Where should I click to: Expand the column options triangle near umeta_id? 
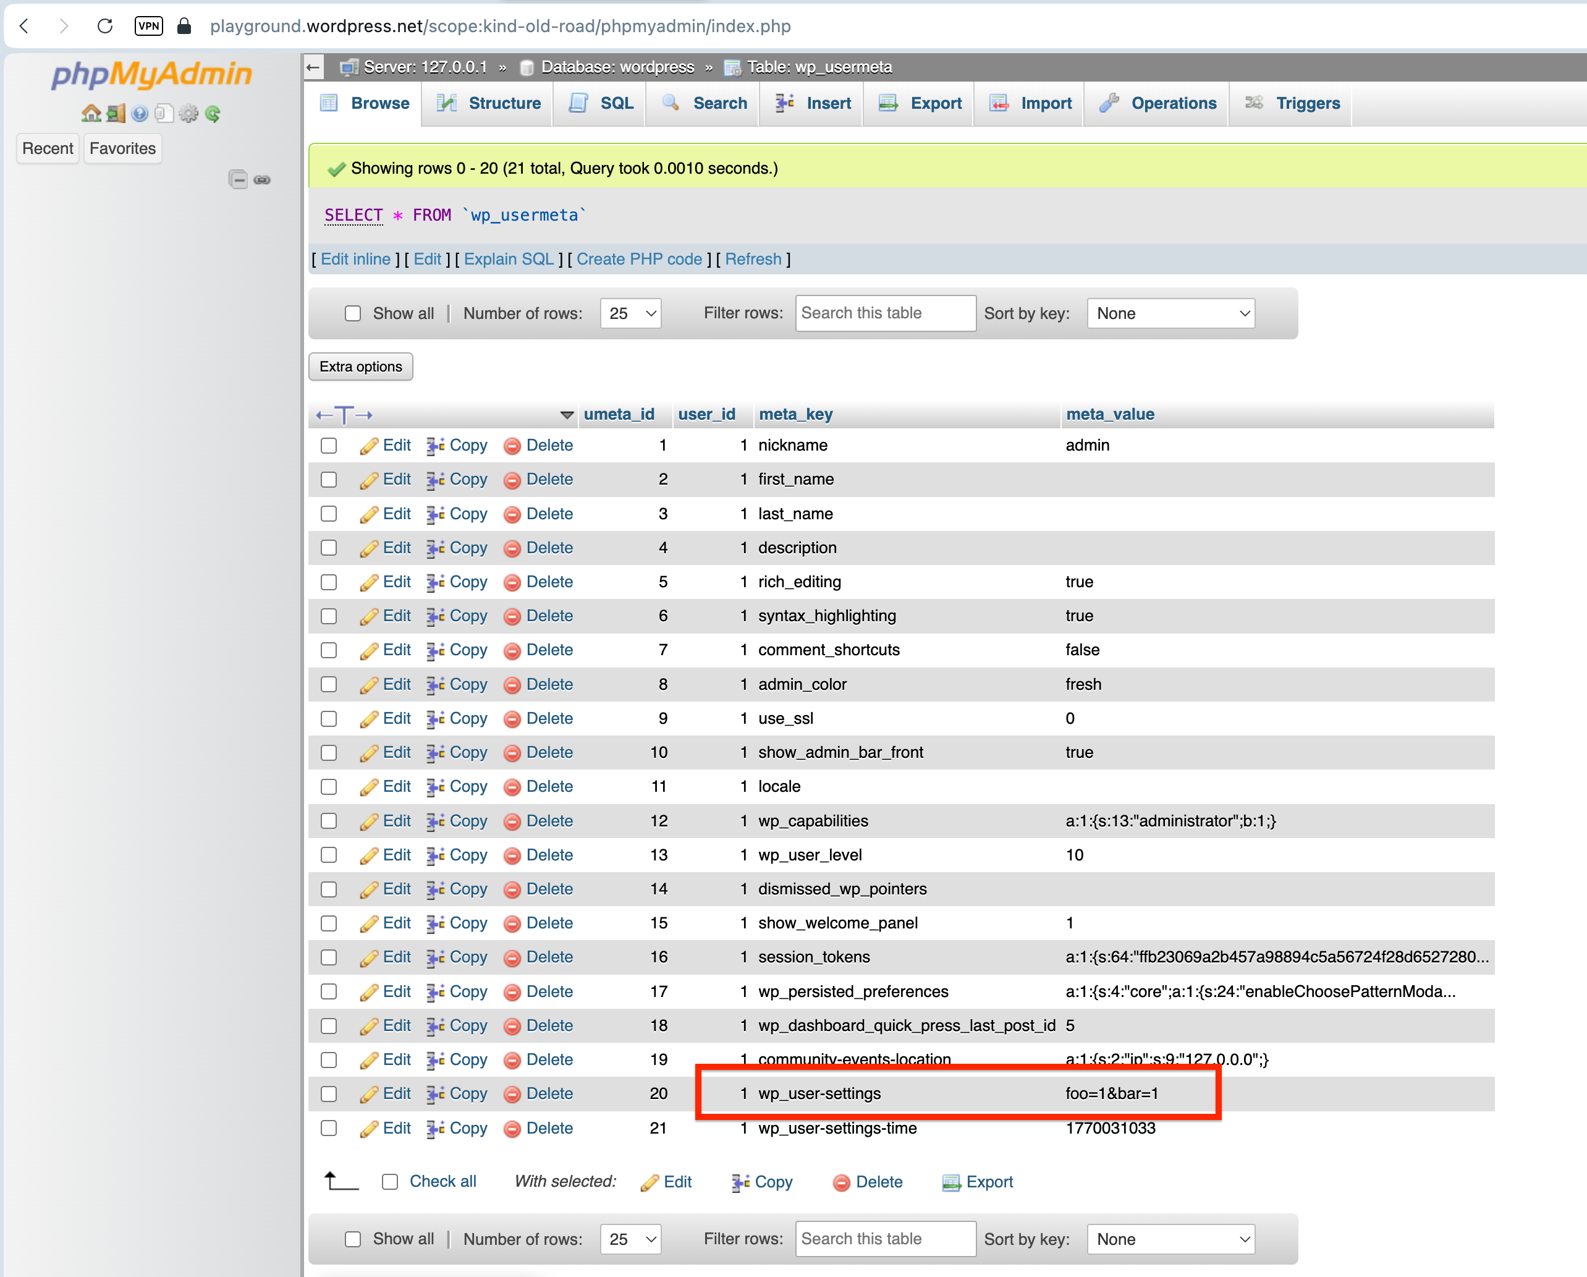567,415
